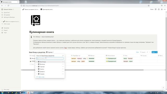Viewport: 167px width, 94px height.
Task: Focus the views search input
Action: click(50, 58)
